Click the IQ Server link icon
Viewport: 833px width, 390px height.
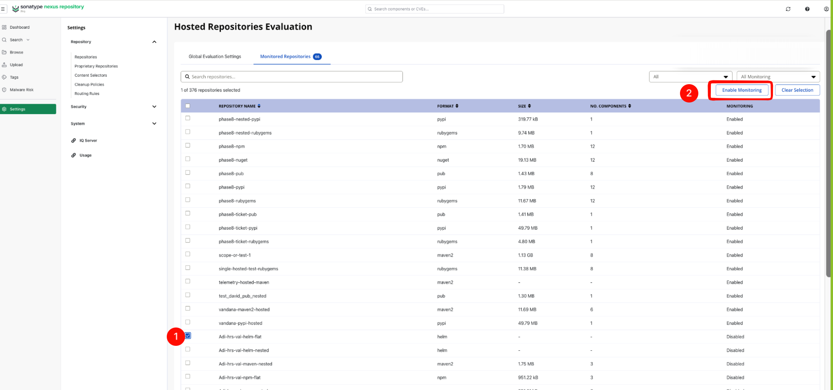click(73, 141)
